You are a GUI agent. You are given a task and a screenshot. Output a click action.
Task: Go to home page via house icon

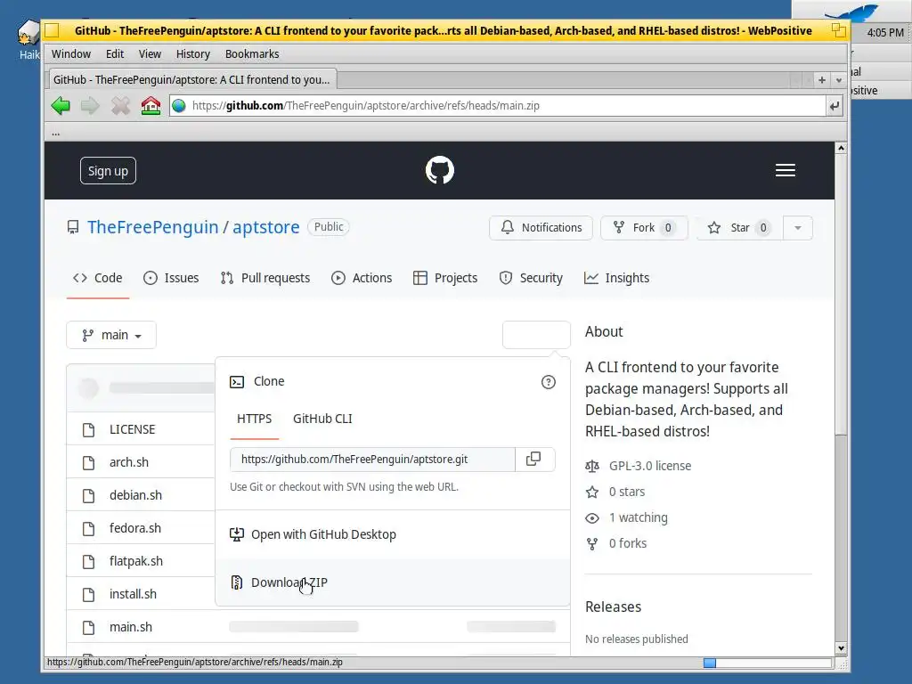pos(151,106)
